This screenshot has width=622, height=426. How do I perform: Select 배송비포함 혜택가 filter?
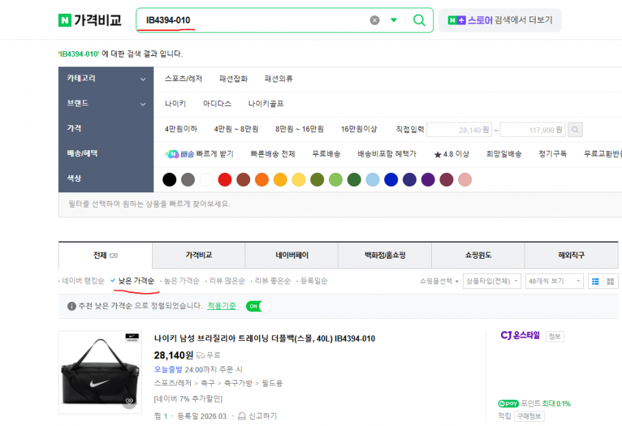pos(387,154)
